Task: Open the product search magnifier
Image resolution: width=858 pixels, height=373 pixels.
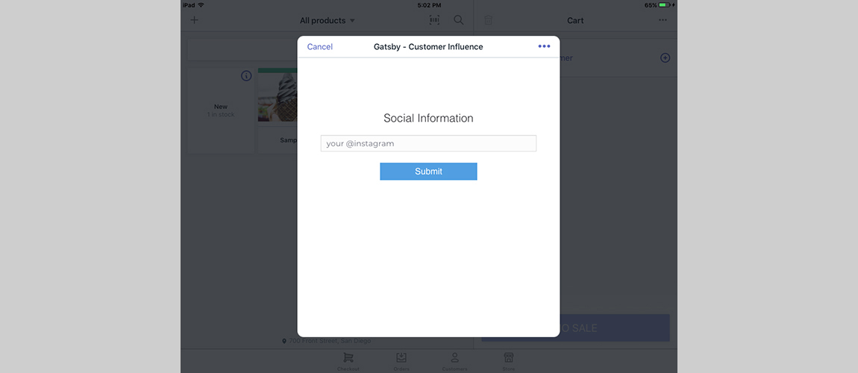Action: pyautogui.click(x=459, y=20)
